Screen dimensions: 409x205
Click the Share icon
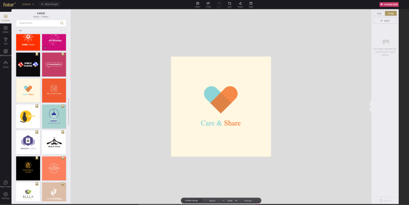pyautogui.click(x=240, y=5)
